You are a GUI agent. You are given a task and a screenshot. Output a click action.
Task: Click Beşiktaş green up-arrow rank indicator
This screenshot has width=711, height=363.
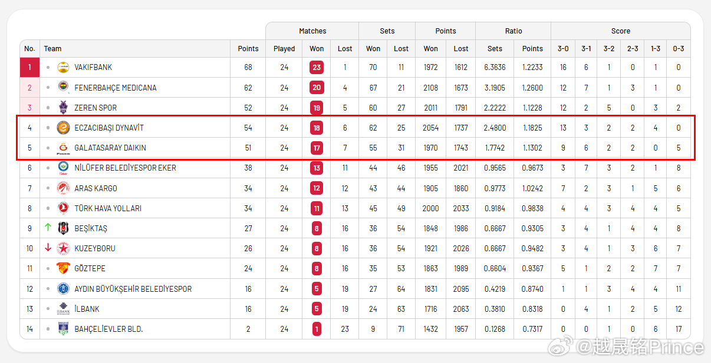tap(48, 228)
